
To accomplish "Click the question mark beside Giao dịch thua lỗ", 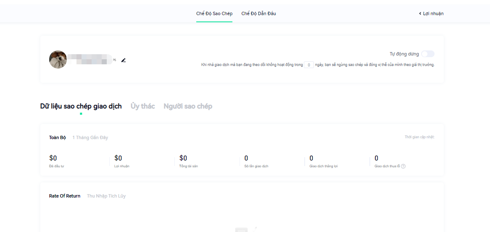I will click(x=403, y=166).
